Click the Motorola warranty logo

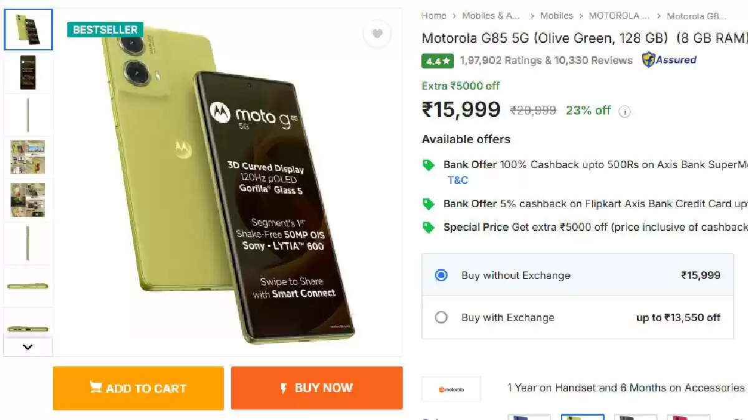452,388
